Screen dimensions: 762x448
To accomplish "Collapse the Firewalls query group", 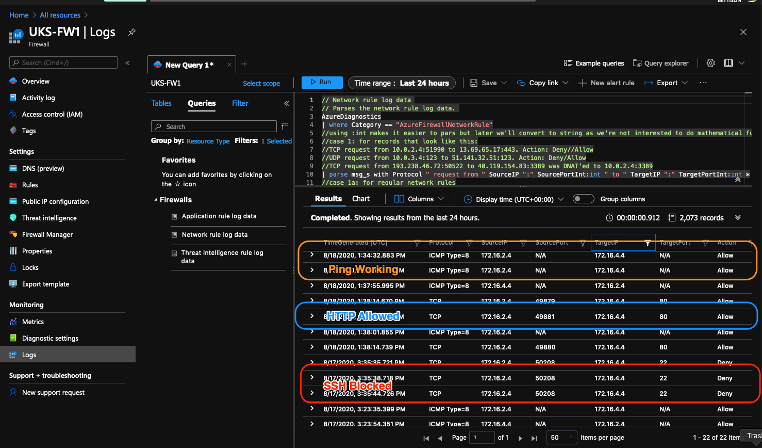I will 156,200.
